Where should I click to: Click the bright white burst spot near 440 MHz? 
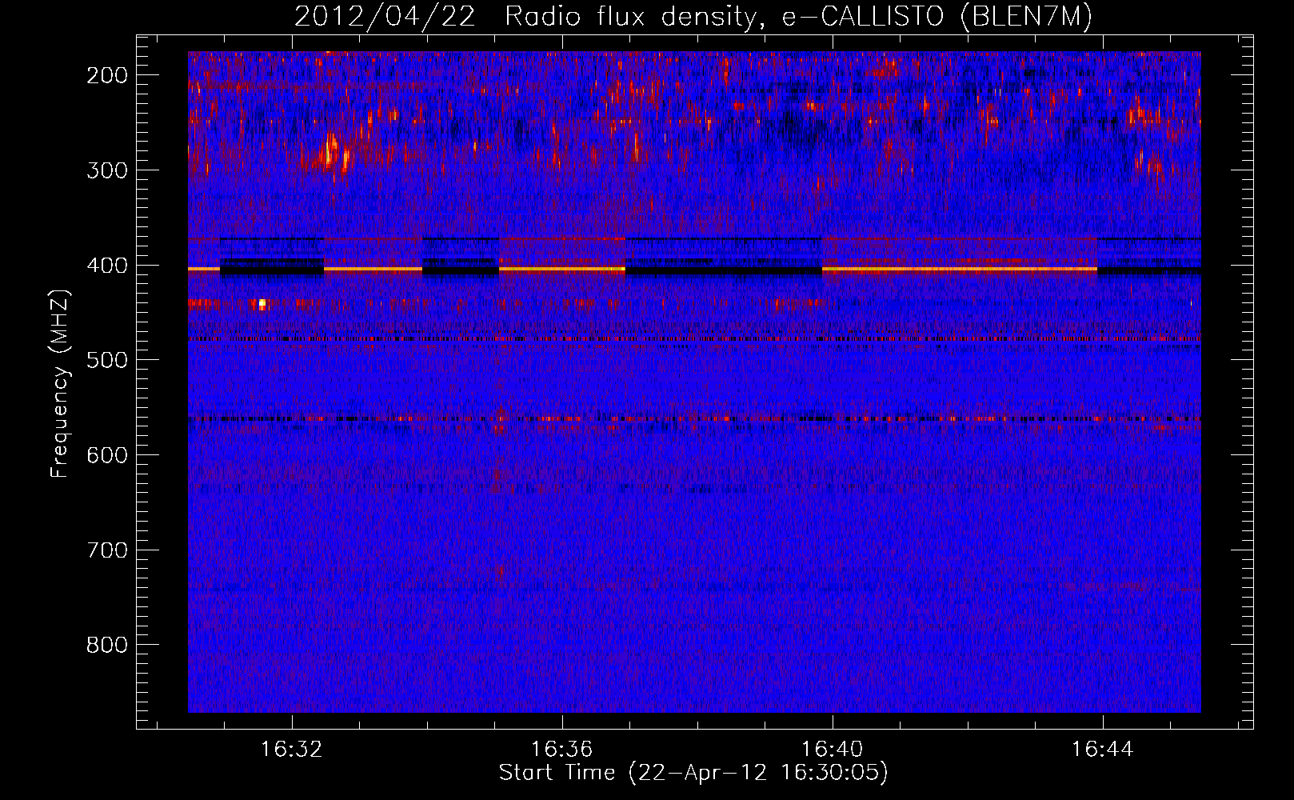(262, 304)
